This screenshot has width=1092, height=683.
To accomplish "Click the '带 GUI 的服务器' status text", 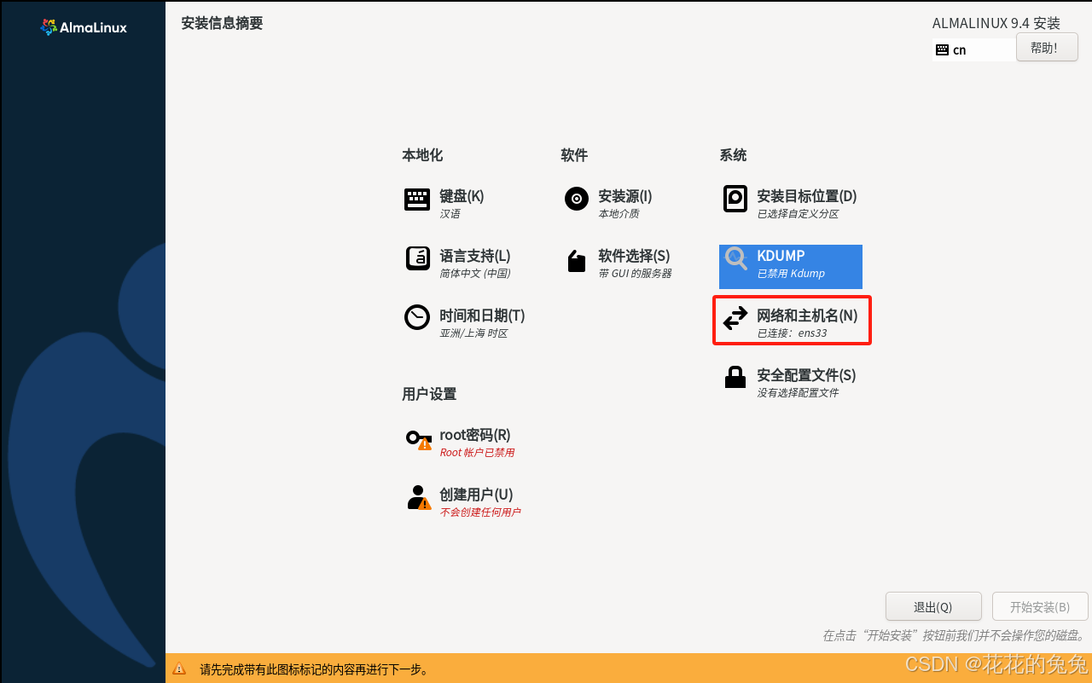I will (635, 274).
